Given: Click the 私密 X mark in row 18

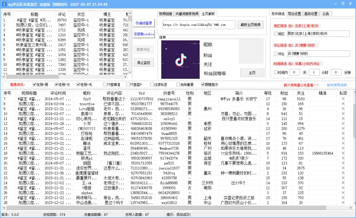Looking at the screenshot, I should [343, 153].
